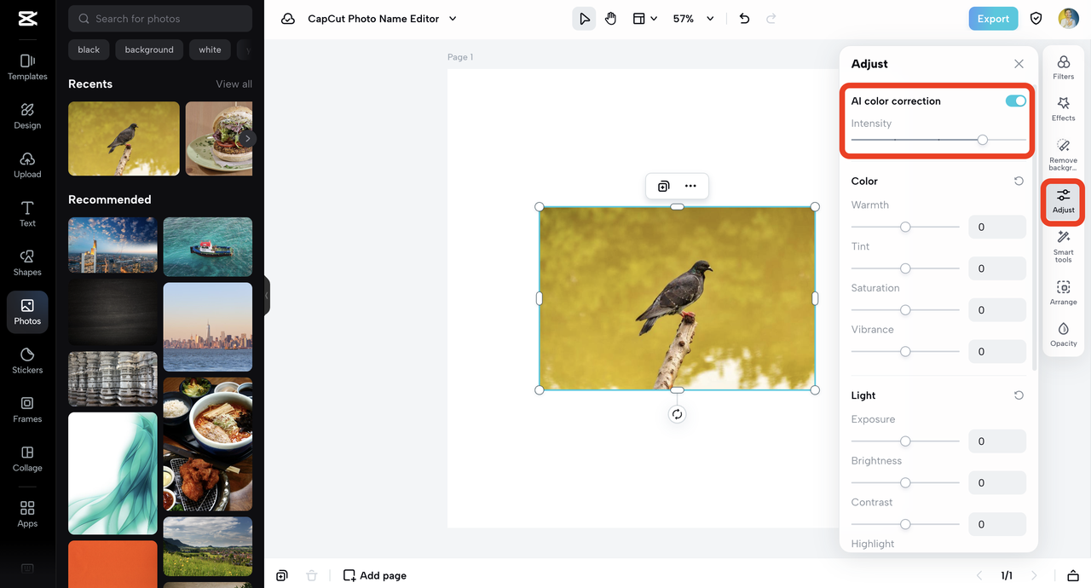Select the 'background' search tag
The image size is (1091, 588).
tap(149, 49)
